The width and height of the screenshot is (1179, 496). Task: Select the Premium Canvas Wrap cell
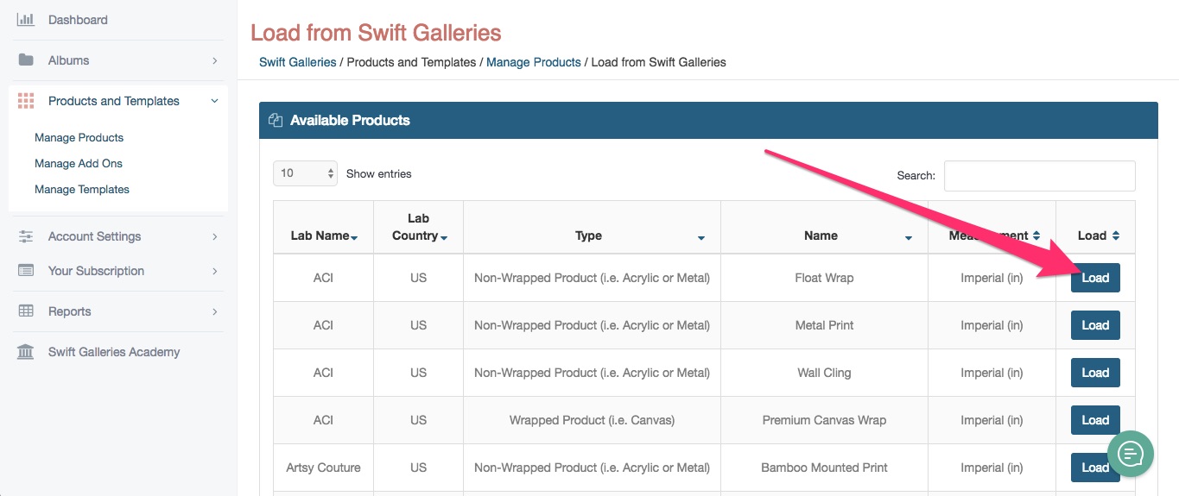tap(824, 420)
